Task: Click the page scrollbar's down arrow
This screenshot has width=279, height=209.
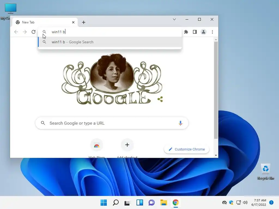Action: [216, 155]
